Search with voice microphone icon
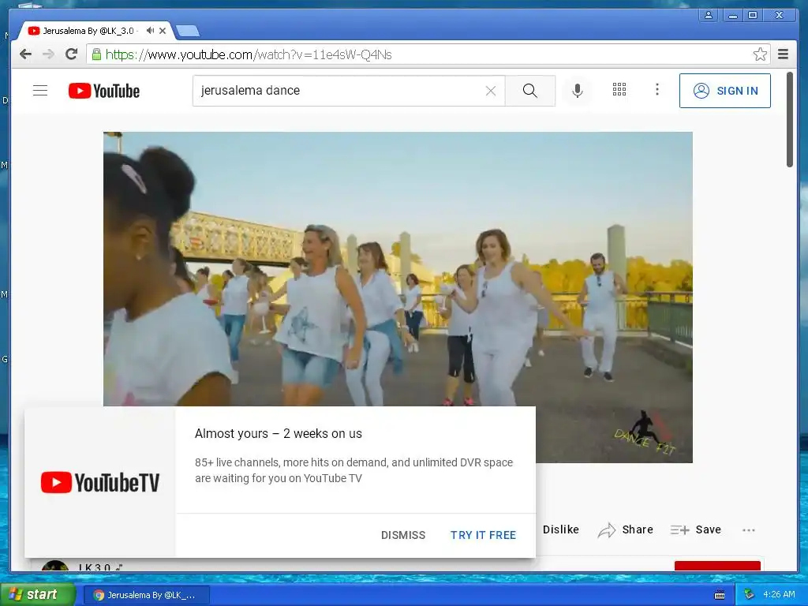Screen dimensions: 808x606 (x=578, y=91)
